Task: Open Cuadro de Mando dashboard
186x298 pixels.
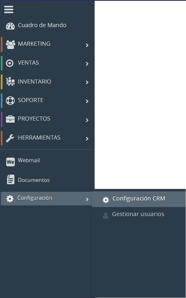Action: [x=42, y=25]
